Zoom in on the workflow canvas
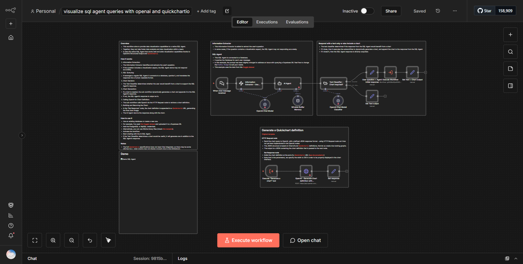This screenshot has width=523, height=264. pyautogui.click(x=53, y=240)
